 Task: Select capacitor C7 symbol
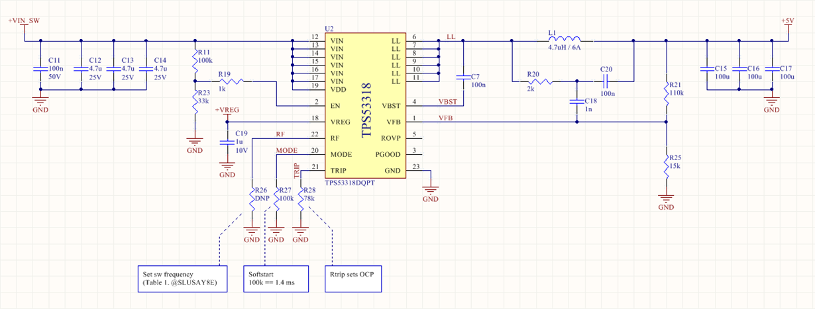(462, 77)
